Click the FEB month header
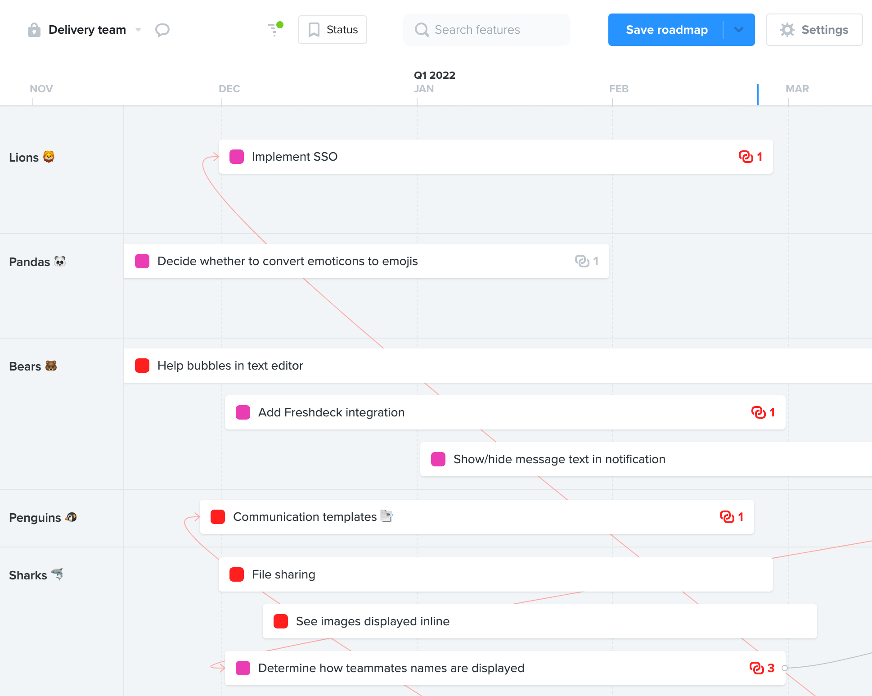Screen dimensions: 872x696 pos(619,89)
